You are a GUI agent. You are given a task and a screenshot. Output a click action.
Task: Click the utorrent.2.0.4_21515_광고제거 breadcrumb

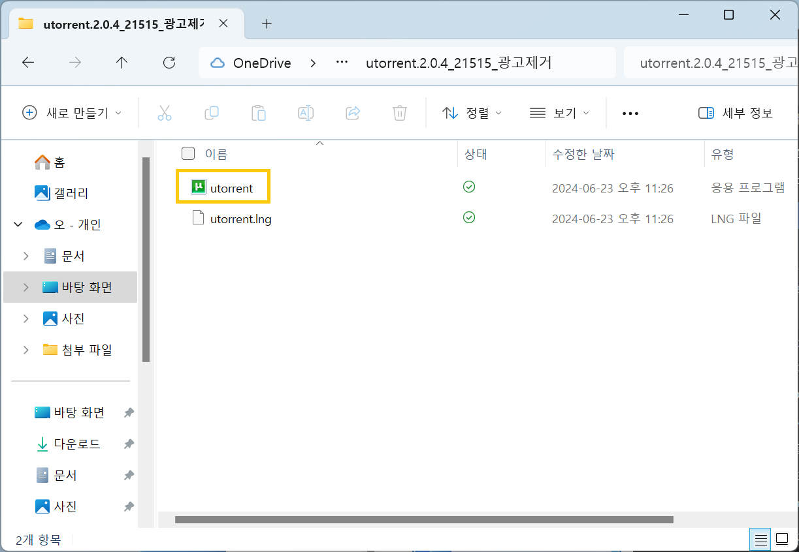[x=459, y=63]
